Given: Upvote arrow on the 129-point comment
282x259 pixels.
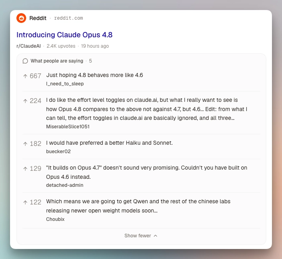Looking at the screenshot, I should coord(25,169).
